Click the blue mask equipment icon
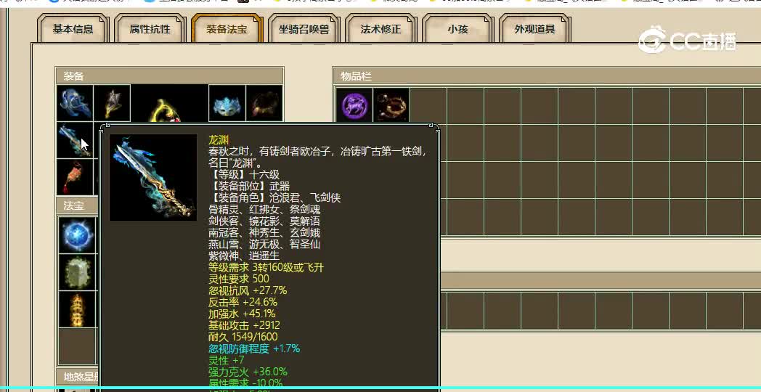The image size is (761, 392). [227, 103]
